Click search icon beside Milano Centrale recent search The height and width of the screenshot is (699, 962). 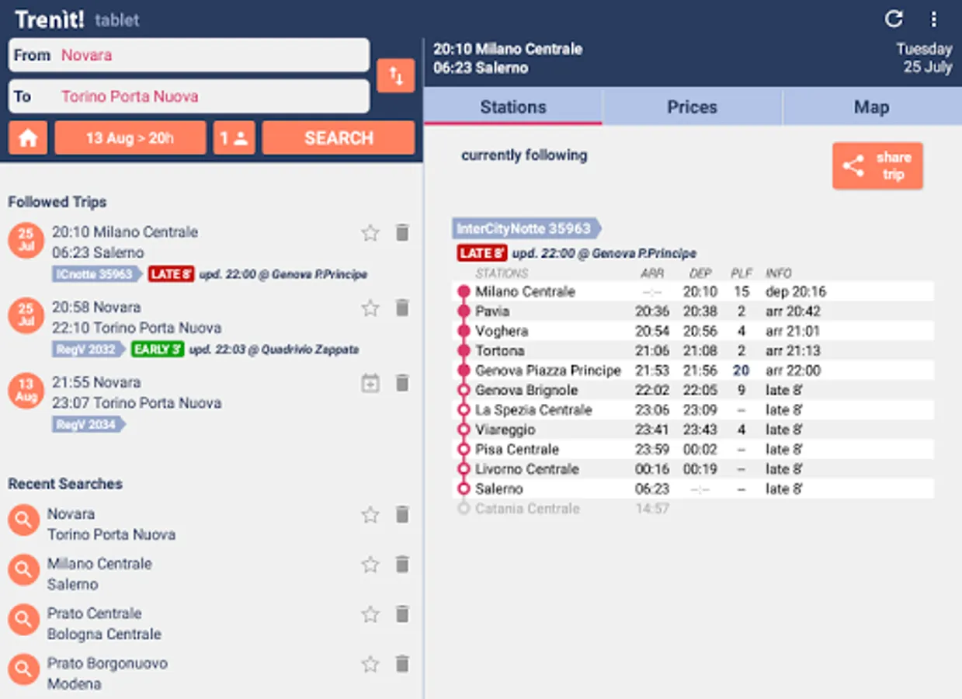[24, 569]
